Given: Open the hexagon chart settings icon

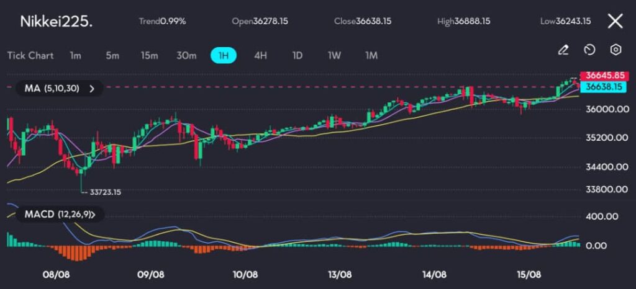Looking at the screenshot, I should click(x=616, y=50).
